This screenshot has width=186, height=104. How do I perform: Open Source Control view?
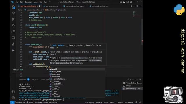point(13,19)
